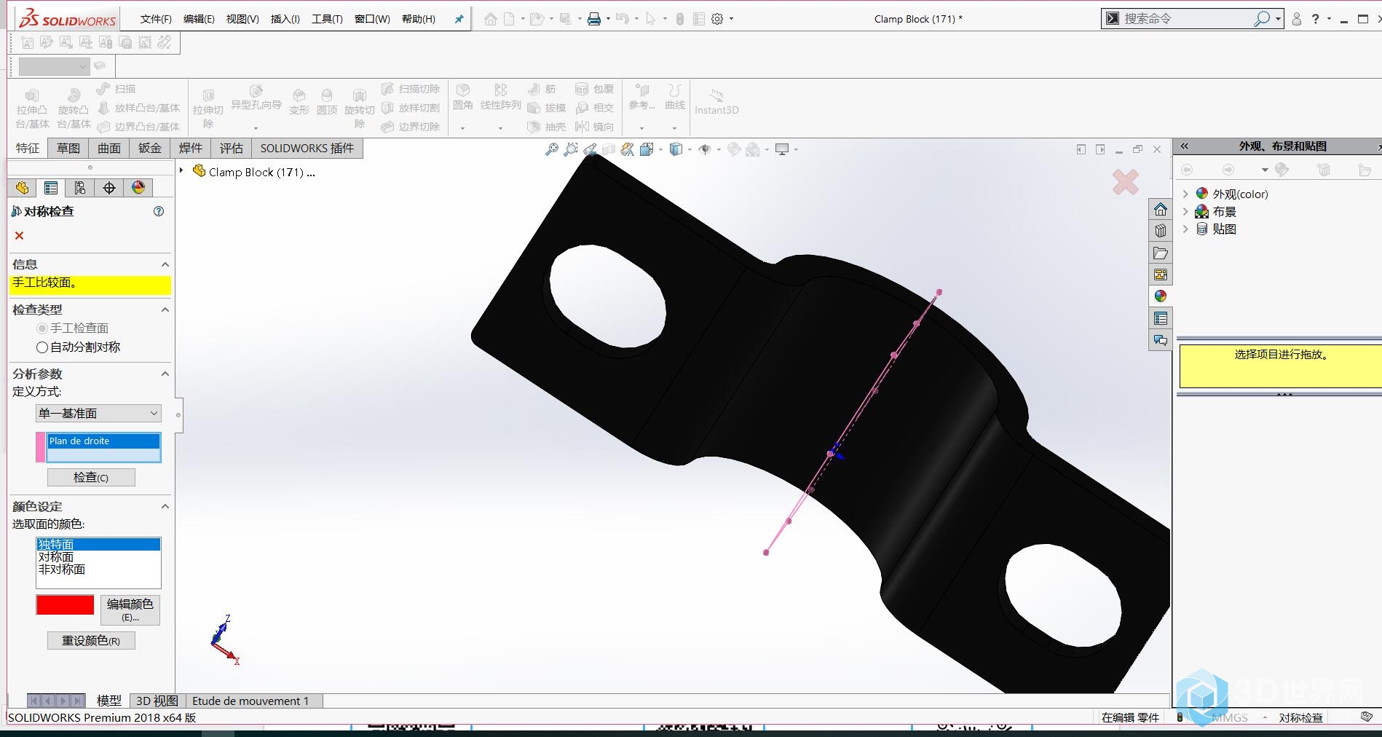Expand the 外观(color) tree node
The image size is (1382, 737).
point(1185,194)
